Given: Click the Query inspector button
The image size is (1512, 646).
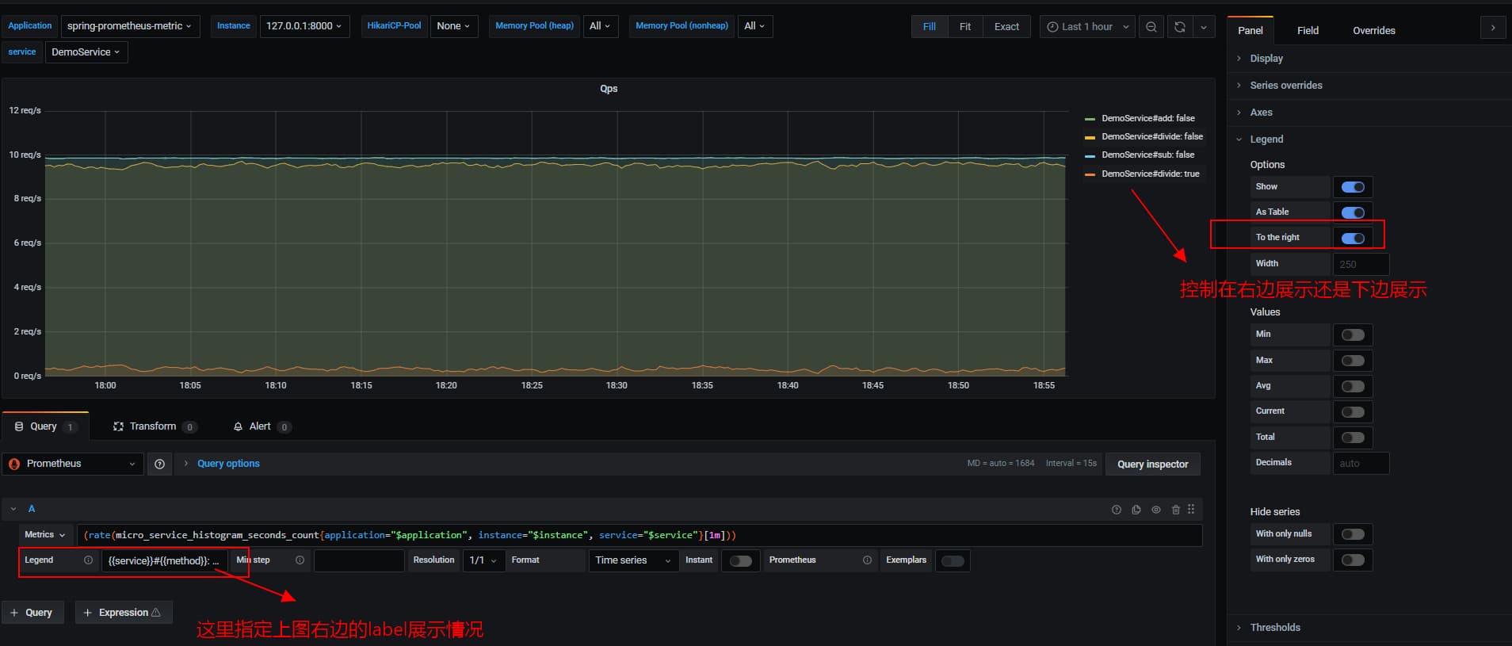Looking at the screenshot, I should (x=1152, y=464).
